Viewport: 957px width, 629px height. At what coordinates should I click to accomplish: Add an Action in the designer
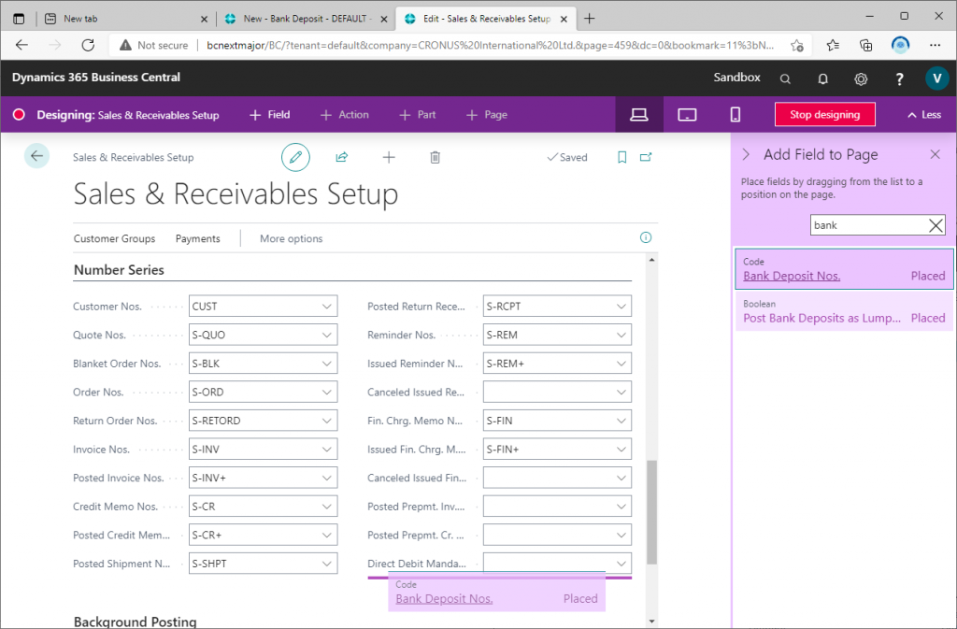tap(345, 115)
